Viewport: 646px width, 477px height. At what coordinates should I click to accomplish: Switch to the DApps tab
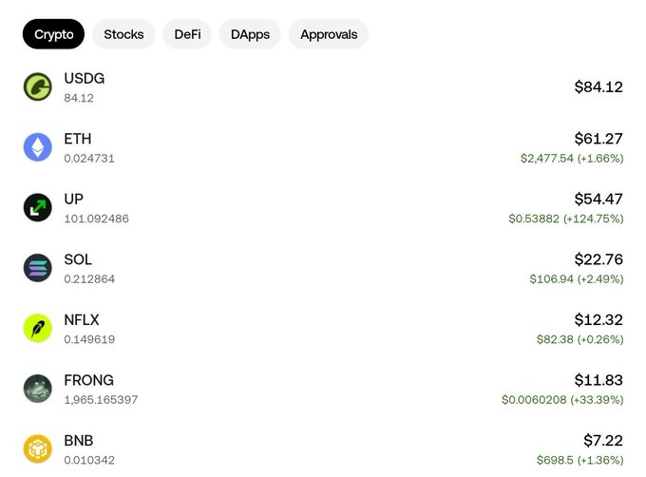(x=250, y=34)
